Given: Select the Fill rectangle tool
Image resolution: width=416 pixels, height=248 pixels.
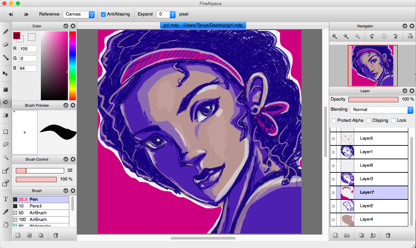Looking at the screenshot, I should pyautogui.click(x=5, y=89).
